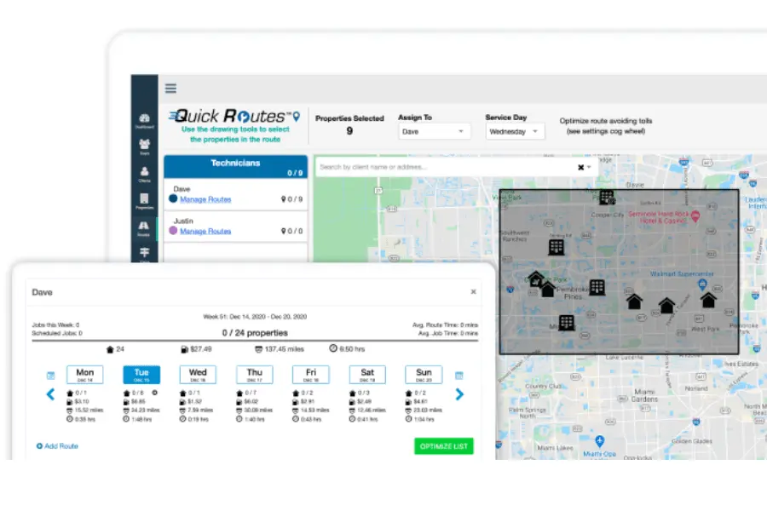
Task: Click the '$27.49' fuel cost total
Action: pyautogui.click(x=196, y=349)
